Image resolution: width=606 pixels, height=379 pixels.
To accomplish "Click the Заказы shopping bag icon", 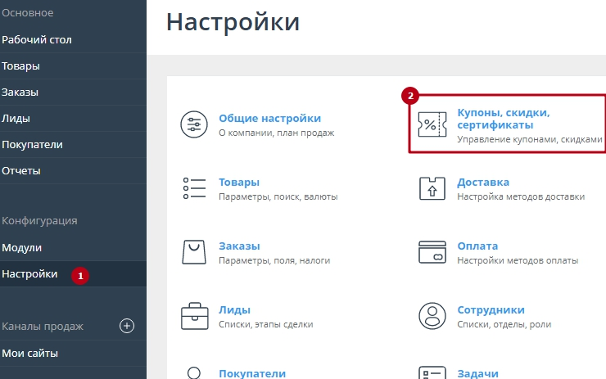I will (194, 252).
